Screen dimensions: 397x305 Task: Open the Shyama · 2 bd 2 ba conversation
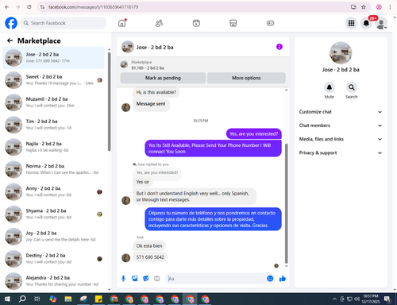coord(53,214)
